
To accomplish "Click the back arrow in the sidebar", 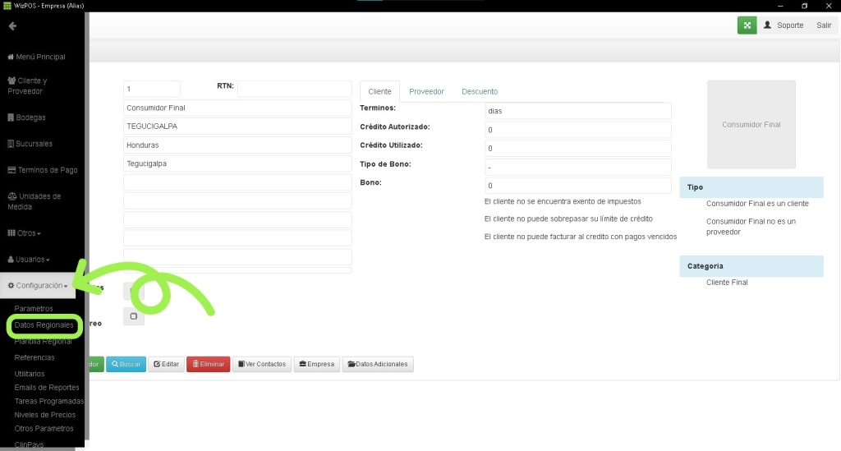I will [12, 26].
